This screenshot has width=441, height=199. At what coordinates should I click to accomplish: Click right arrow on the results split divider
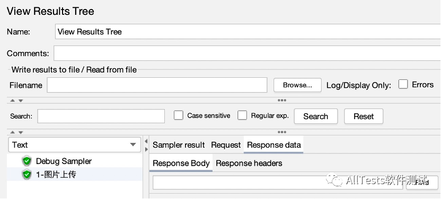(146, 149)
